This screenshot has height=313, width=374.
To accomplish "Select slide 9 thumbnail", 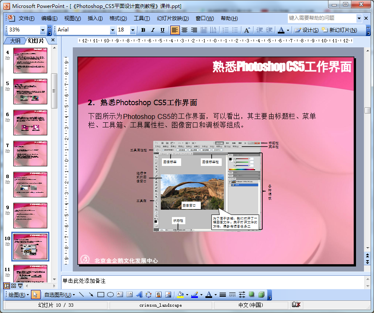I will click(30, 215).
